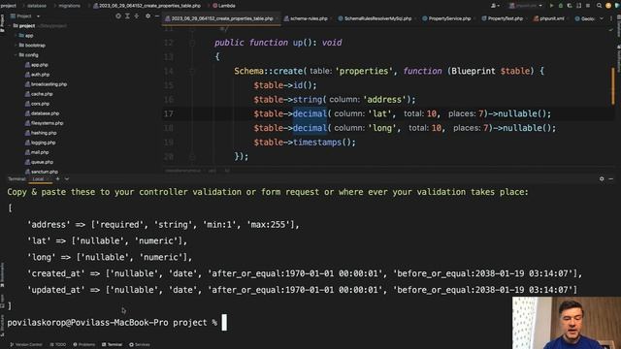Open broadcasting.php file

point(46,84)
